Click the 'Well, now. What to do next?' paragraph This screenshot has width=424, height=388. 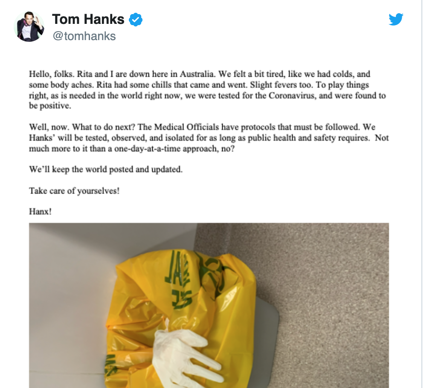pos(209,138)
